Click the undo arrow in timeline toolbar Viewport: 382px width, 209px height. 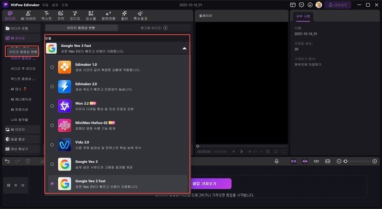(x=7, y=161)
